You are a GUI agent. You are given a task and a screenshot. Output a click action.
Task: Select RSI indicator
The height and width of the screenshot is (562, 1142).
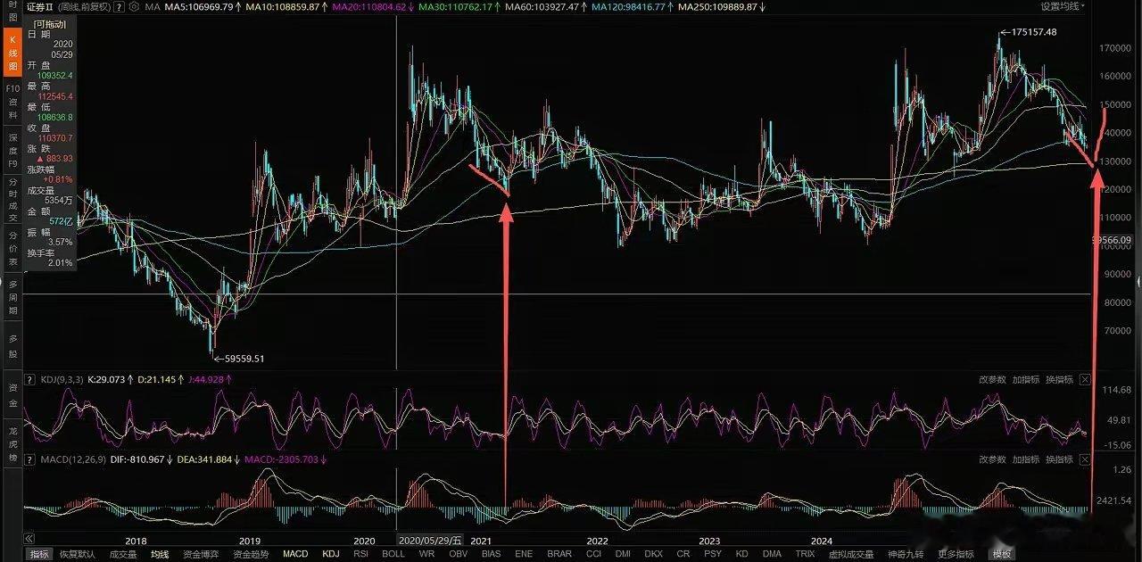360,554
